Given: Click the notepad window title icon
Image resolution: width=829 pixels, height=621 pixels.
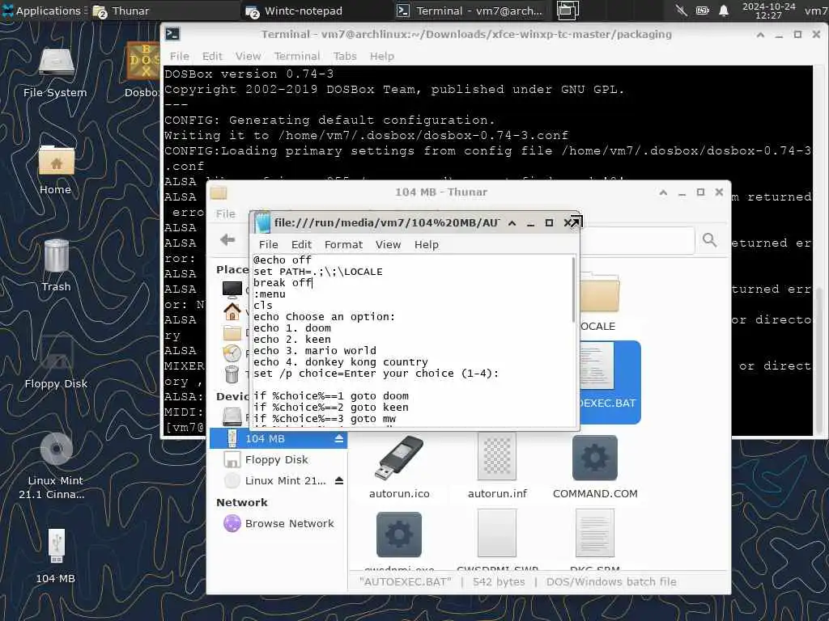Looking at the screenshot, I should tap(262, 223).
